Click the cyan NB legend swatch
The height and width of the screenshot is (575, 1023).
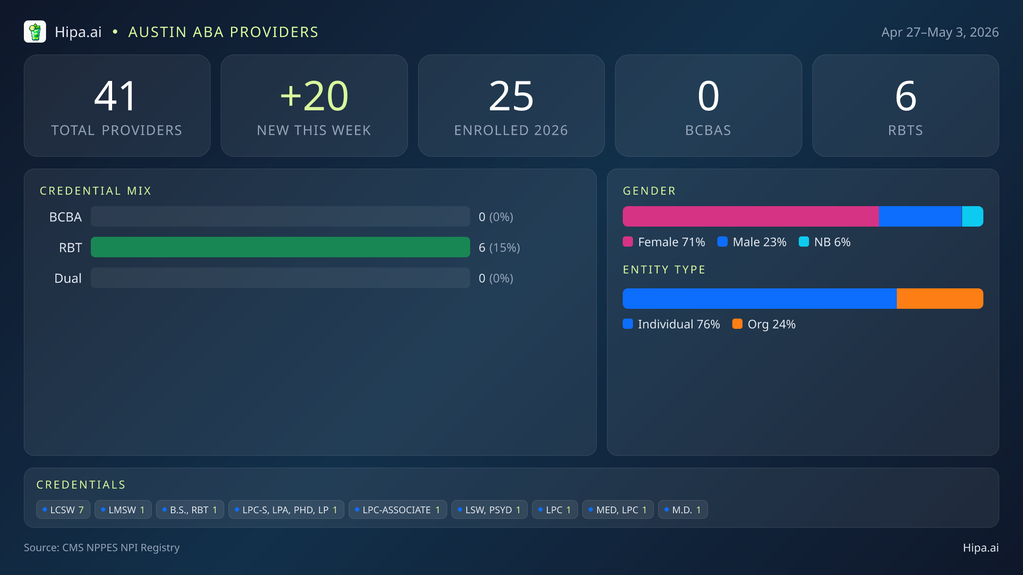pos(804,241)
